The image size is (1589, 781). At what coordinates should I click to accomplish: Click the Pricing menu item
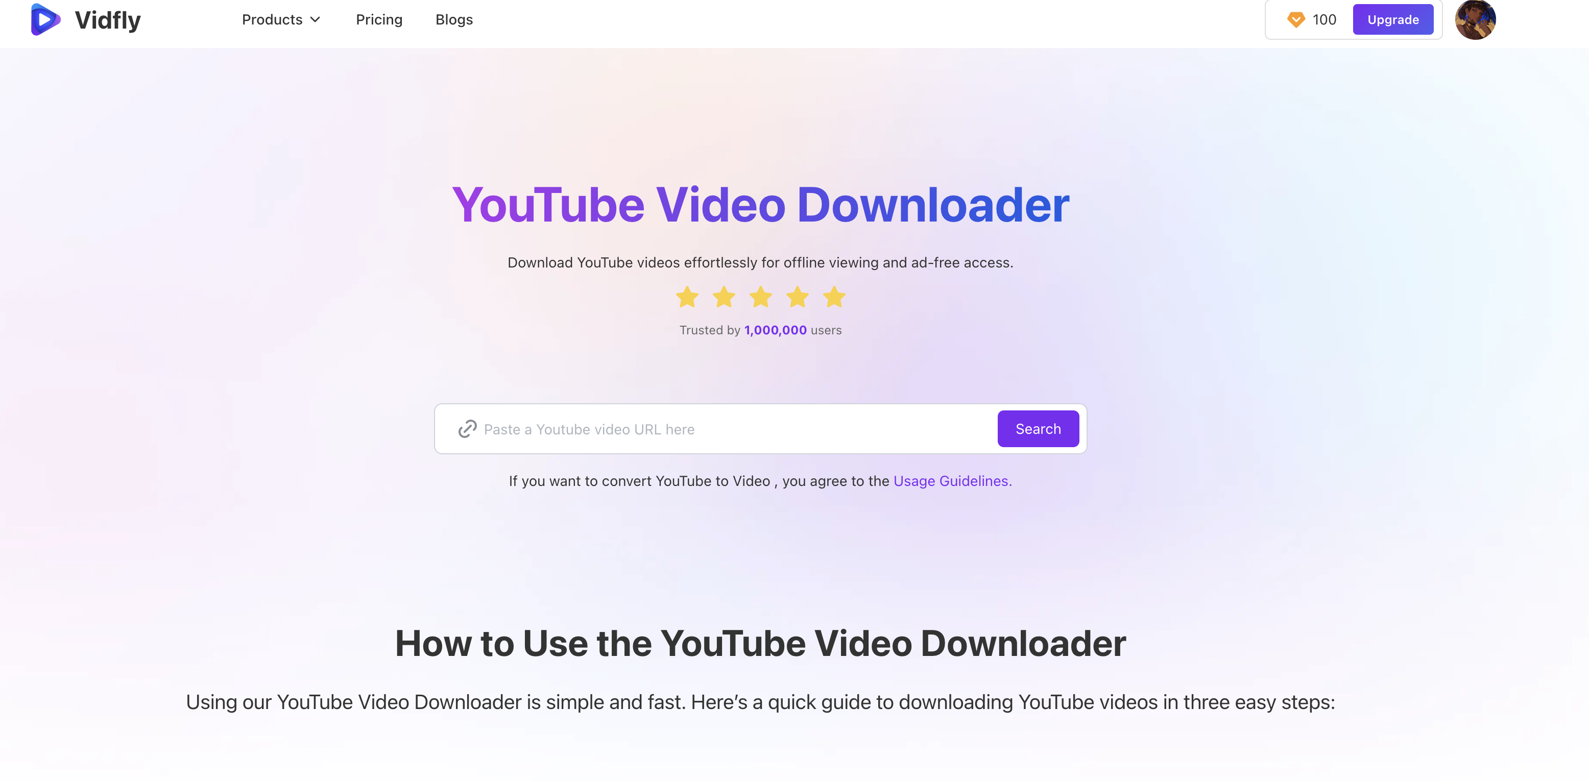point(379,18)
